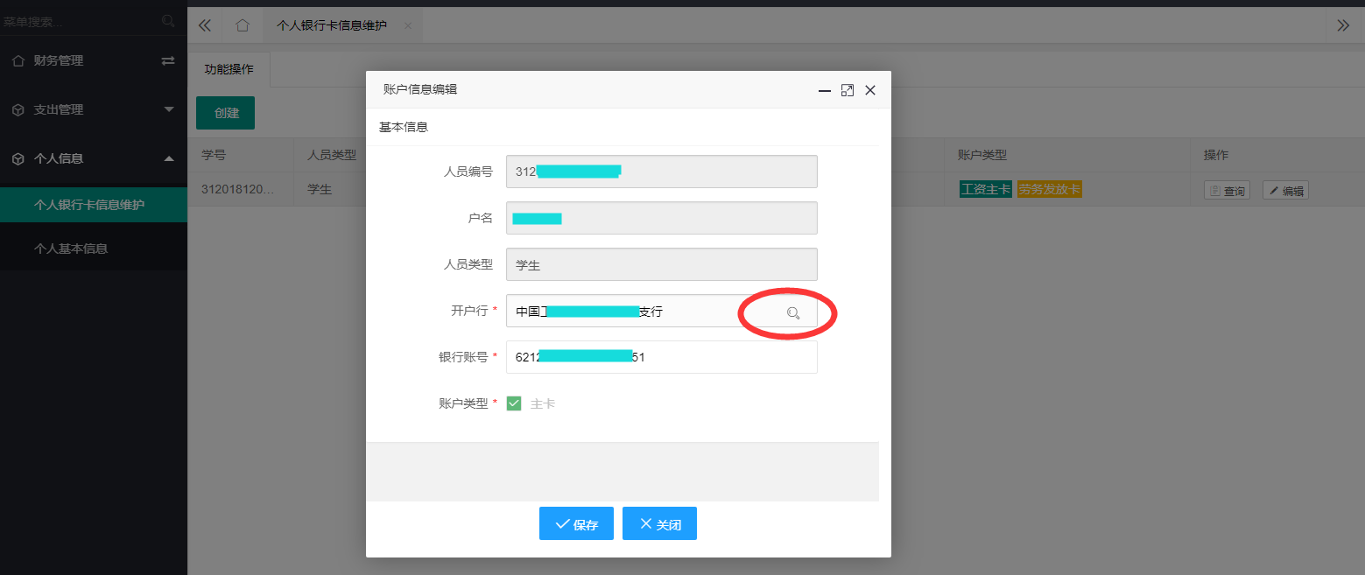The width and height of the screenshot is (1365, 575).
Task: Click the 查询 button in table row
Action: coord(1227,191)
